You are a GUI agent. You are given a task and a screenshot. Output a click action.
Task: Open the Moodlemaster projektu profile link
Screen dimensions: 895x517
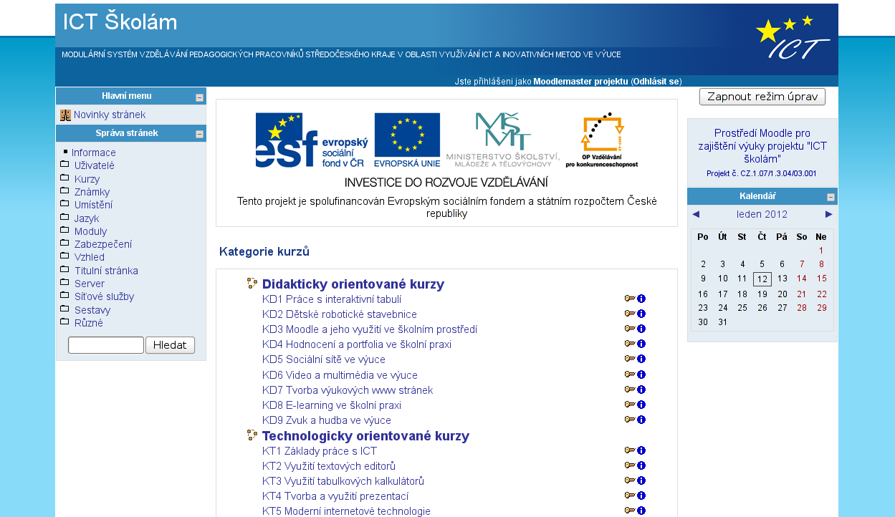[x=580, y=81]
